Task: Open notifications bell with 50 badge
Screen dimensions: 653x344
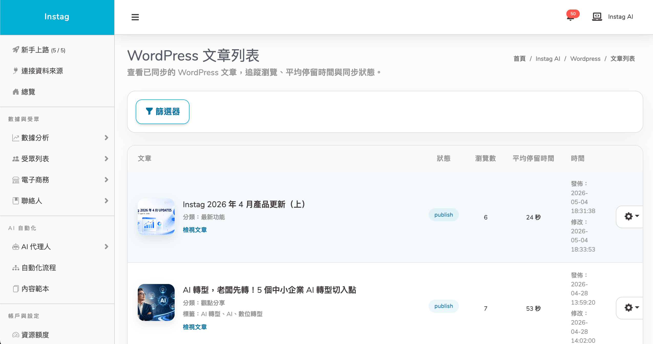Action: coord(571,17)
